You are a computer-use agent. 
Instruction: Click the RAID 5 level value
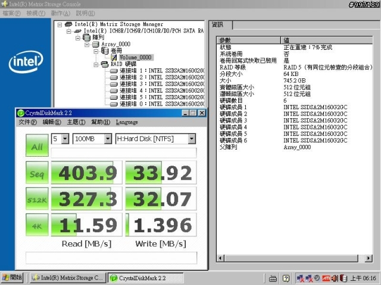327,67
